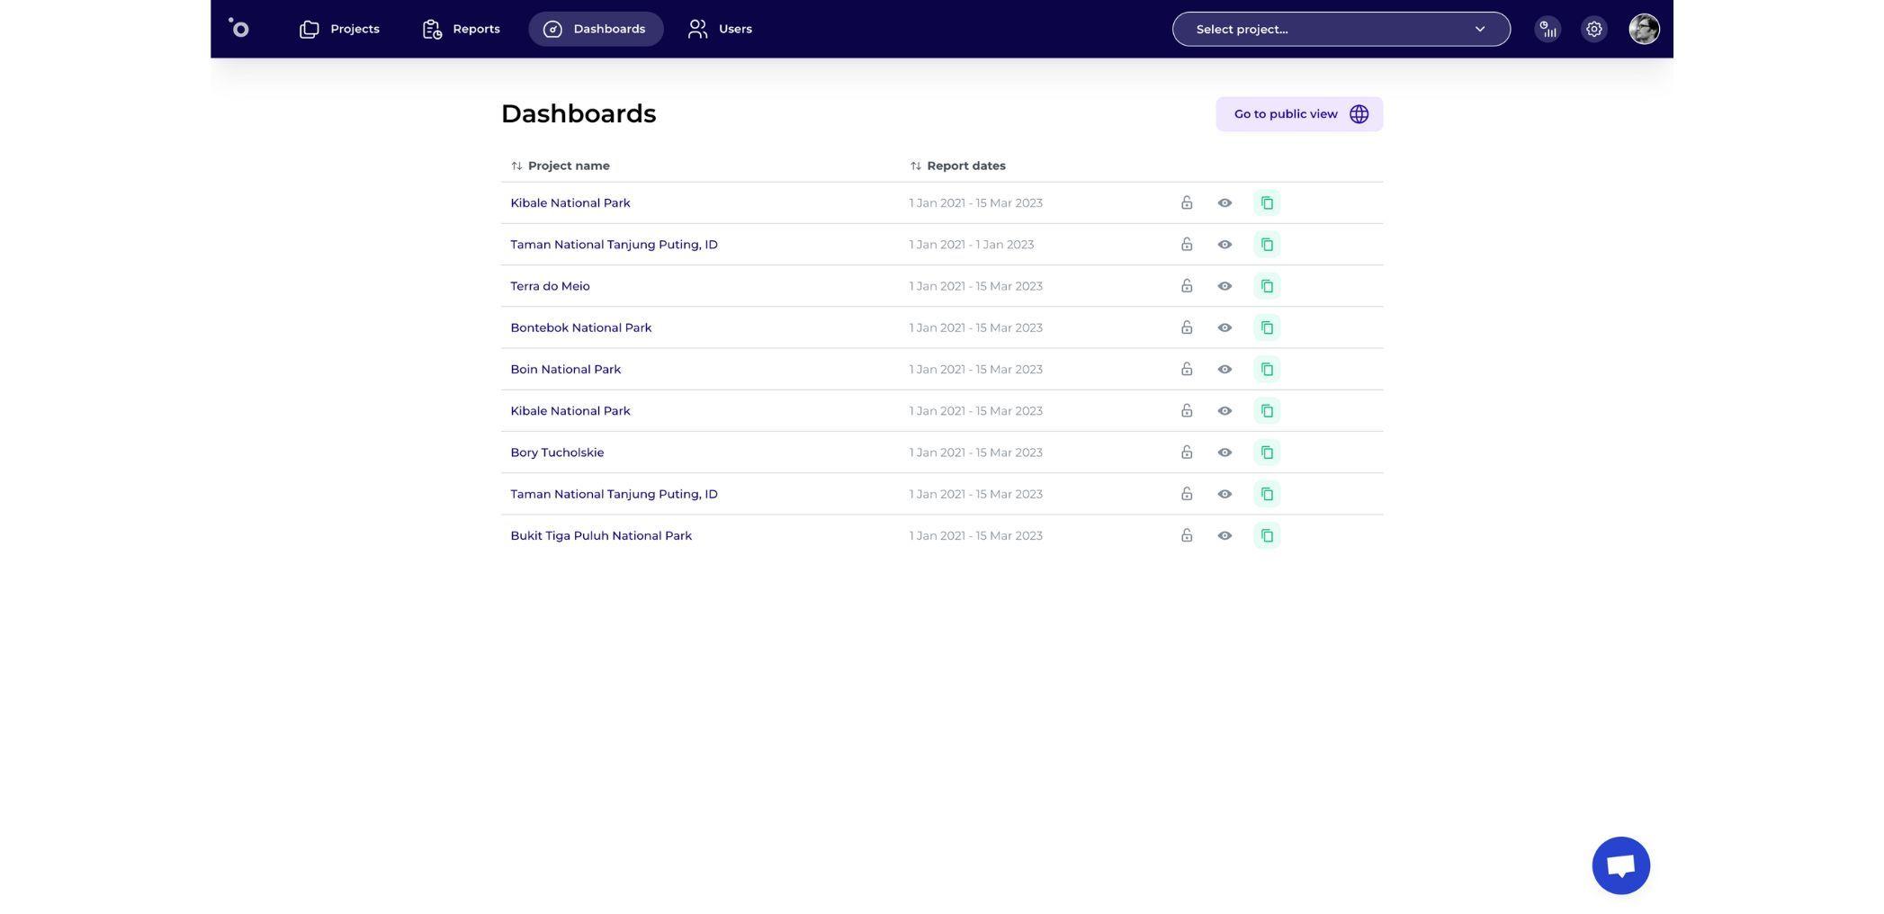The height and width of the screenshot is (914, 1884).
Task: Select the Dashboards nav item
Action: (x=596, y=29)
